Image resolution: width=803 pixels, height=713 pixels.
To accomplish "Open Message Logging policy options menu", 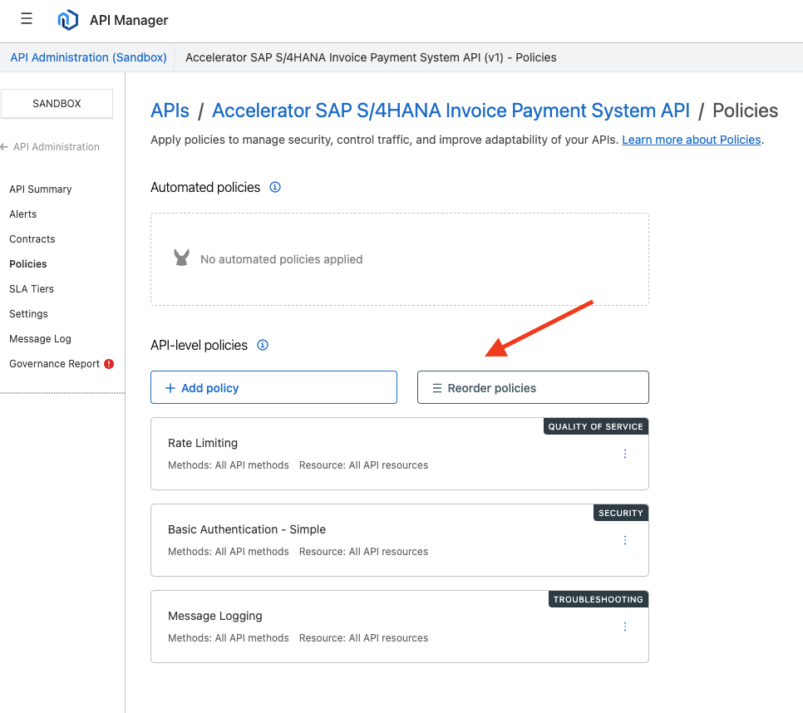I will 625,627.
